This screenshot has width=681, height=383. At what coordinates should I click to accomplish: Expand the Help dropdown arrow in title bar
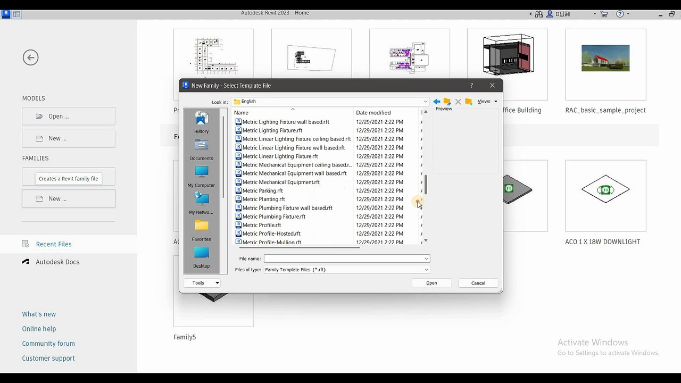point(628,14)
